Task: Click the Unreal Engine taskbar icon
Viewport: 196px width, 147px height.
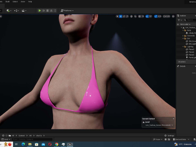Action: pos(70,144)
